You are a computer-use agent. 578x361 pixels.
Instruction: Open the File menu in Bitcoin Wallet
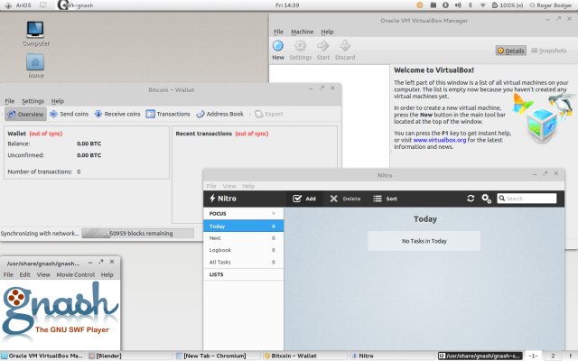click(x=10, y=101)
